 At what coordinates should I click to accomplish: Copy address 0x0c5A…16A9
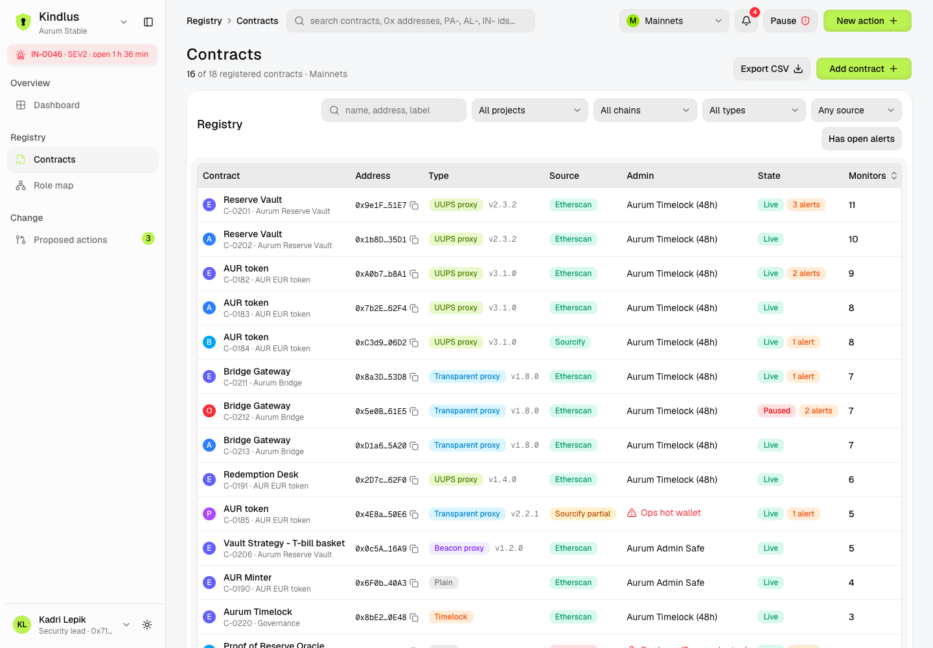pyautogui.click(x=414, y=549)
